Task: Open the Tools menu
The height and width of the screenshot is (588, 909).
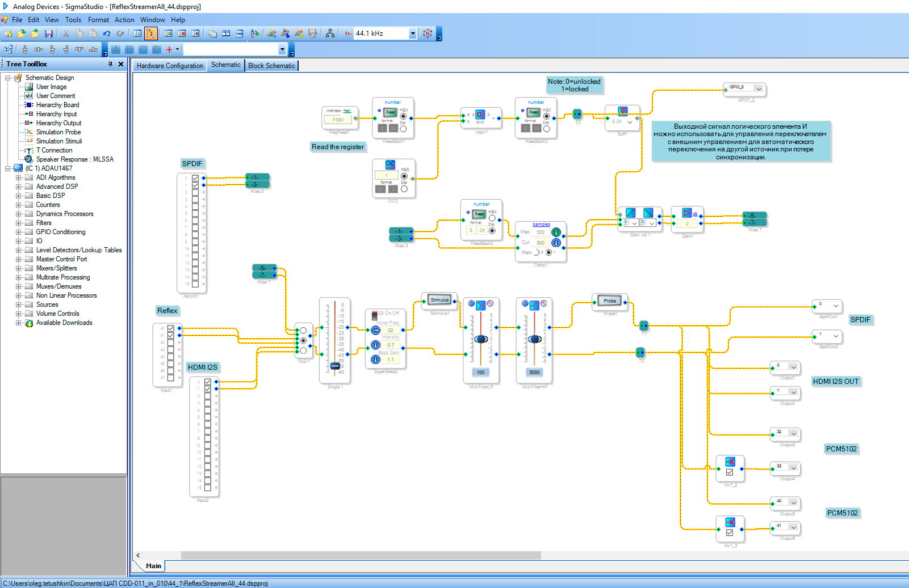Action: [73, 20]
